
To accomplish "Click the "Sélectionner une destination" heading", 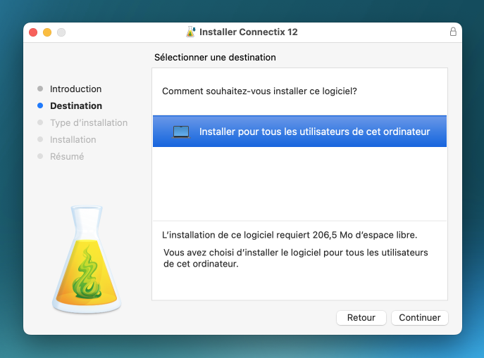I will pos(214,57).
